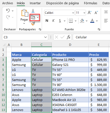Select the iPhone 11 PRO cell
Screen dimensions: 110x113
point(70,60)
